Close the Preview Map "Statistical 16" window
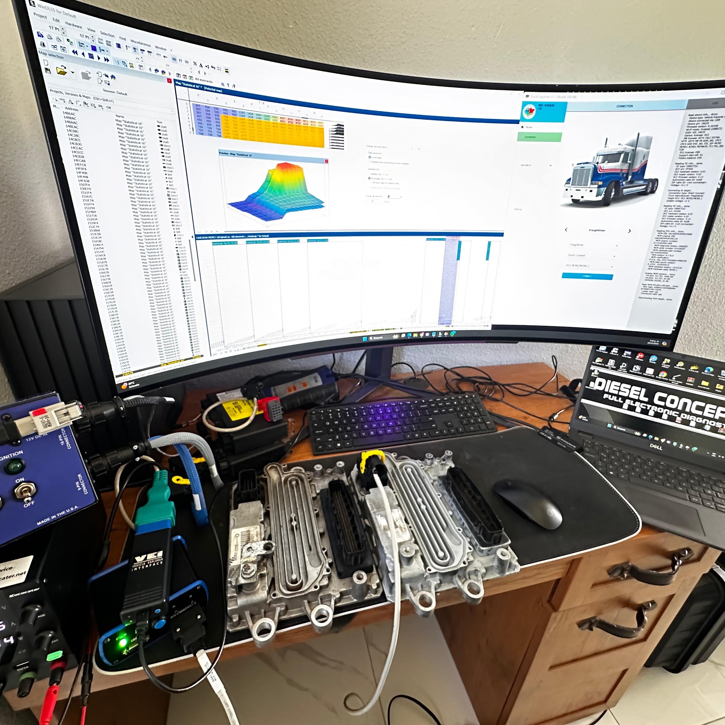 [326, 161]
